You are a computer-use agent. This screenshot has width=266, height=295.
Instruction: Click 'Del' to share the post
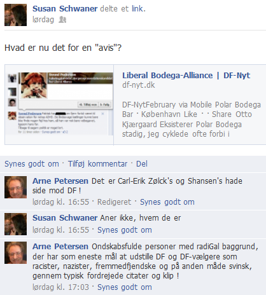coord(142,164)
